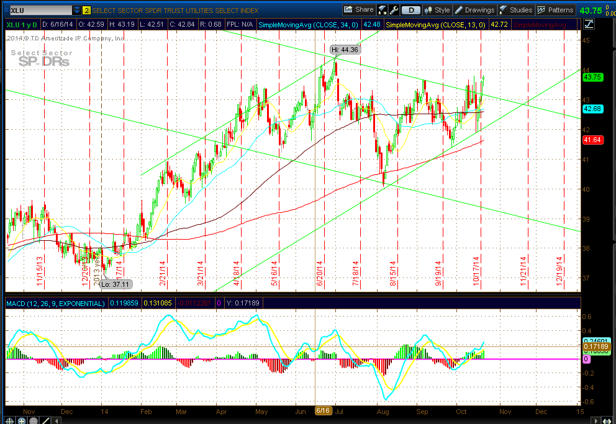Click the 6/20/14 expiration date label

click(x=319, y=274)
